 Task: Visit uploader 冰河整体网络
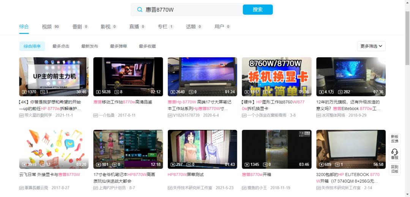[x=333, y=115]
